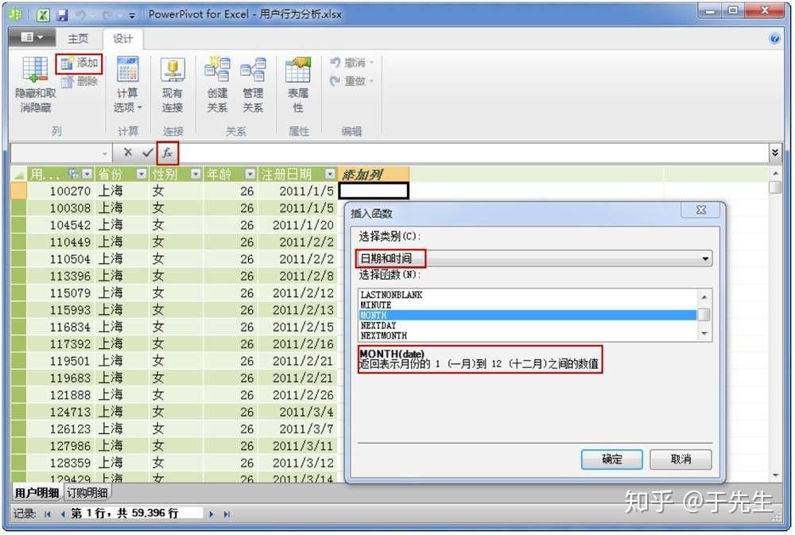Open the 订购明细 sheet tab
Screen dimensions: 795x535
87,491
